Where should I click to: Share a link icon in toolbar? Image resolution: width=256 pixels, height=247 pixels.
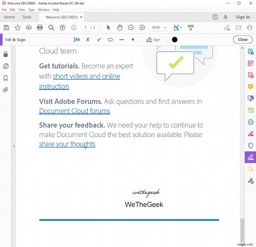pos(227,28)
